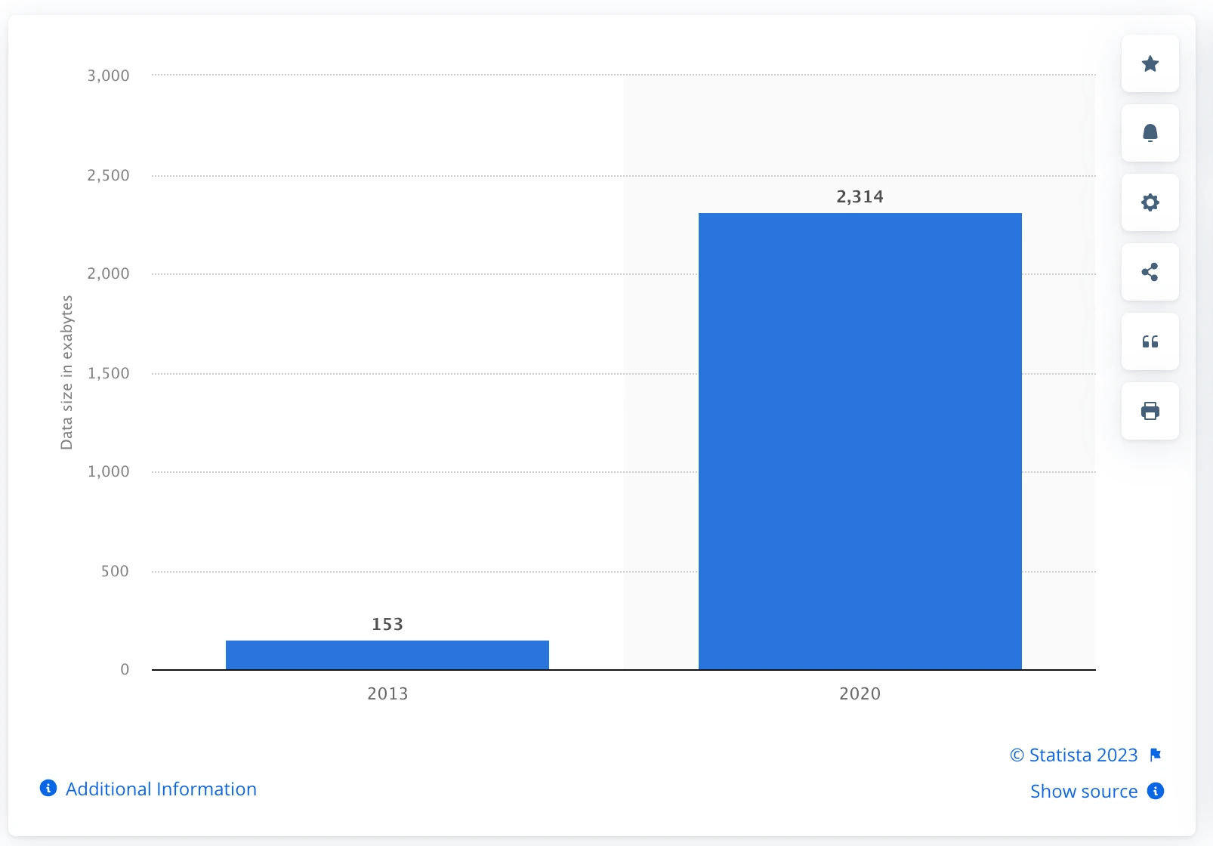1213x846 pixels.
Task: Click the Data size in exabytes axis title
Action: pyautogui.click(x=66, y=372)
